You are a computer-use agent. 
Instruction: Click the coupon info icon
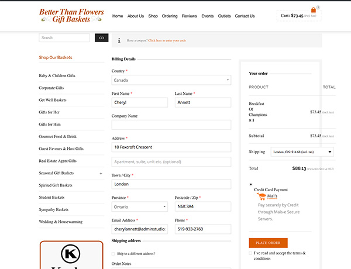(x=119, y=40)
